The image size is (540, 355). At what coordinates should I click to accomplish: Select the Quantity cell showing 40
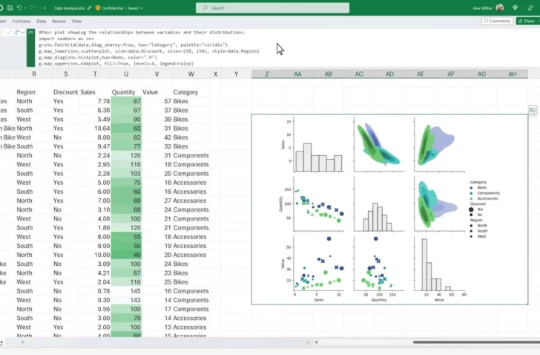pyautogui.click(x=126, y=255)
